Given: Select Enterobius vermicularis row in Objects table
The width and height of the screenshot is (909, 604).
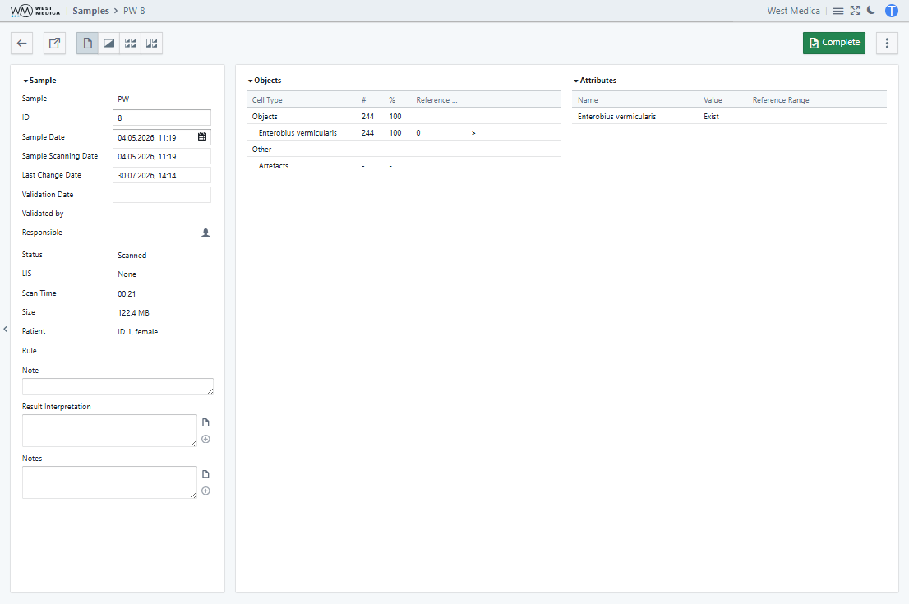Looking at the screenshot, I should pyautogui.click(x=404, y=133).
